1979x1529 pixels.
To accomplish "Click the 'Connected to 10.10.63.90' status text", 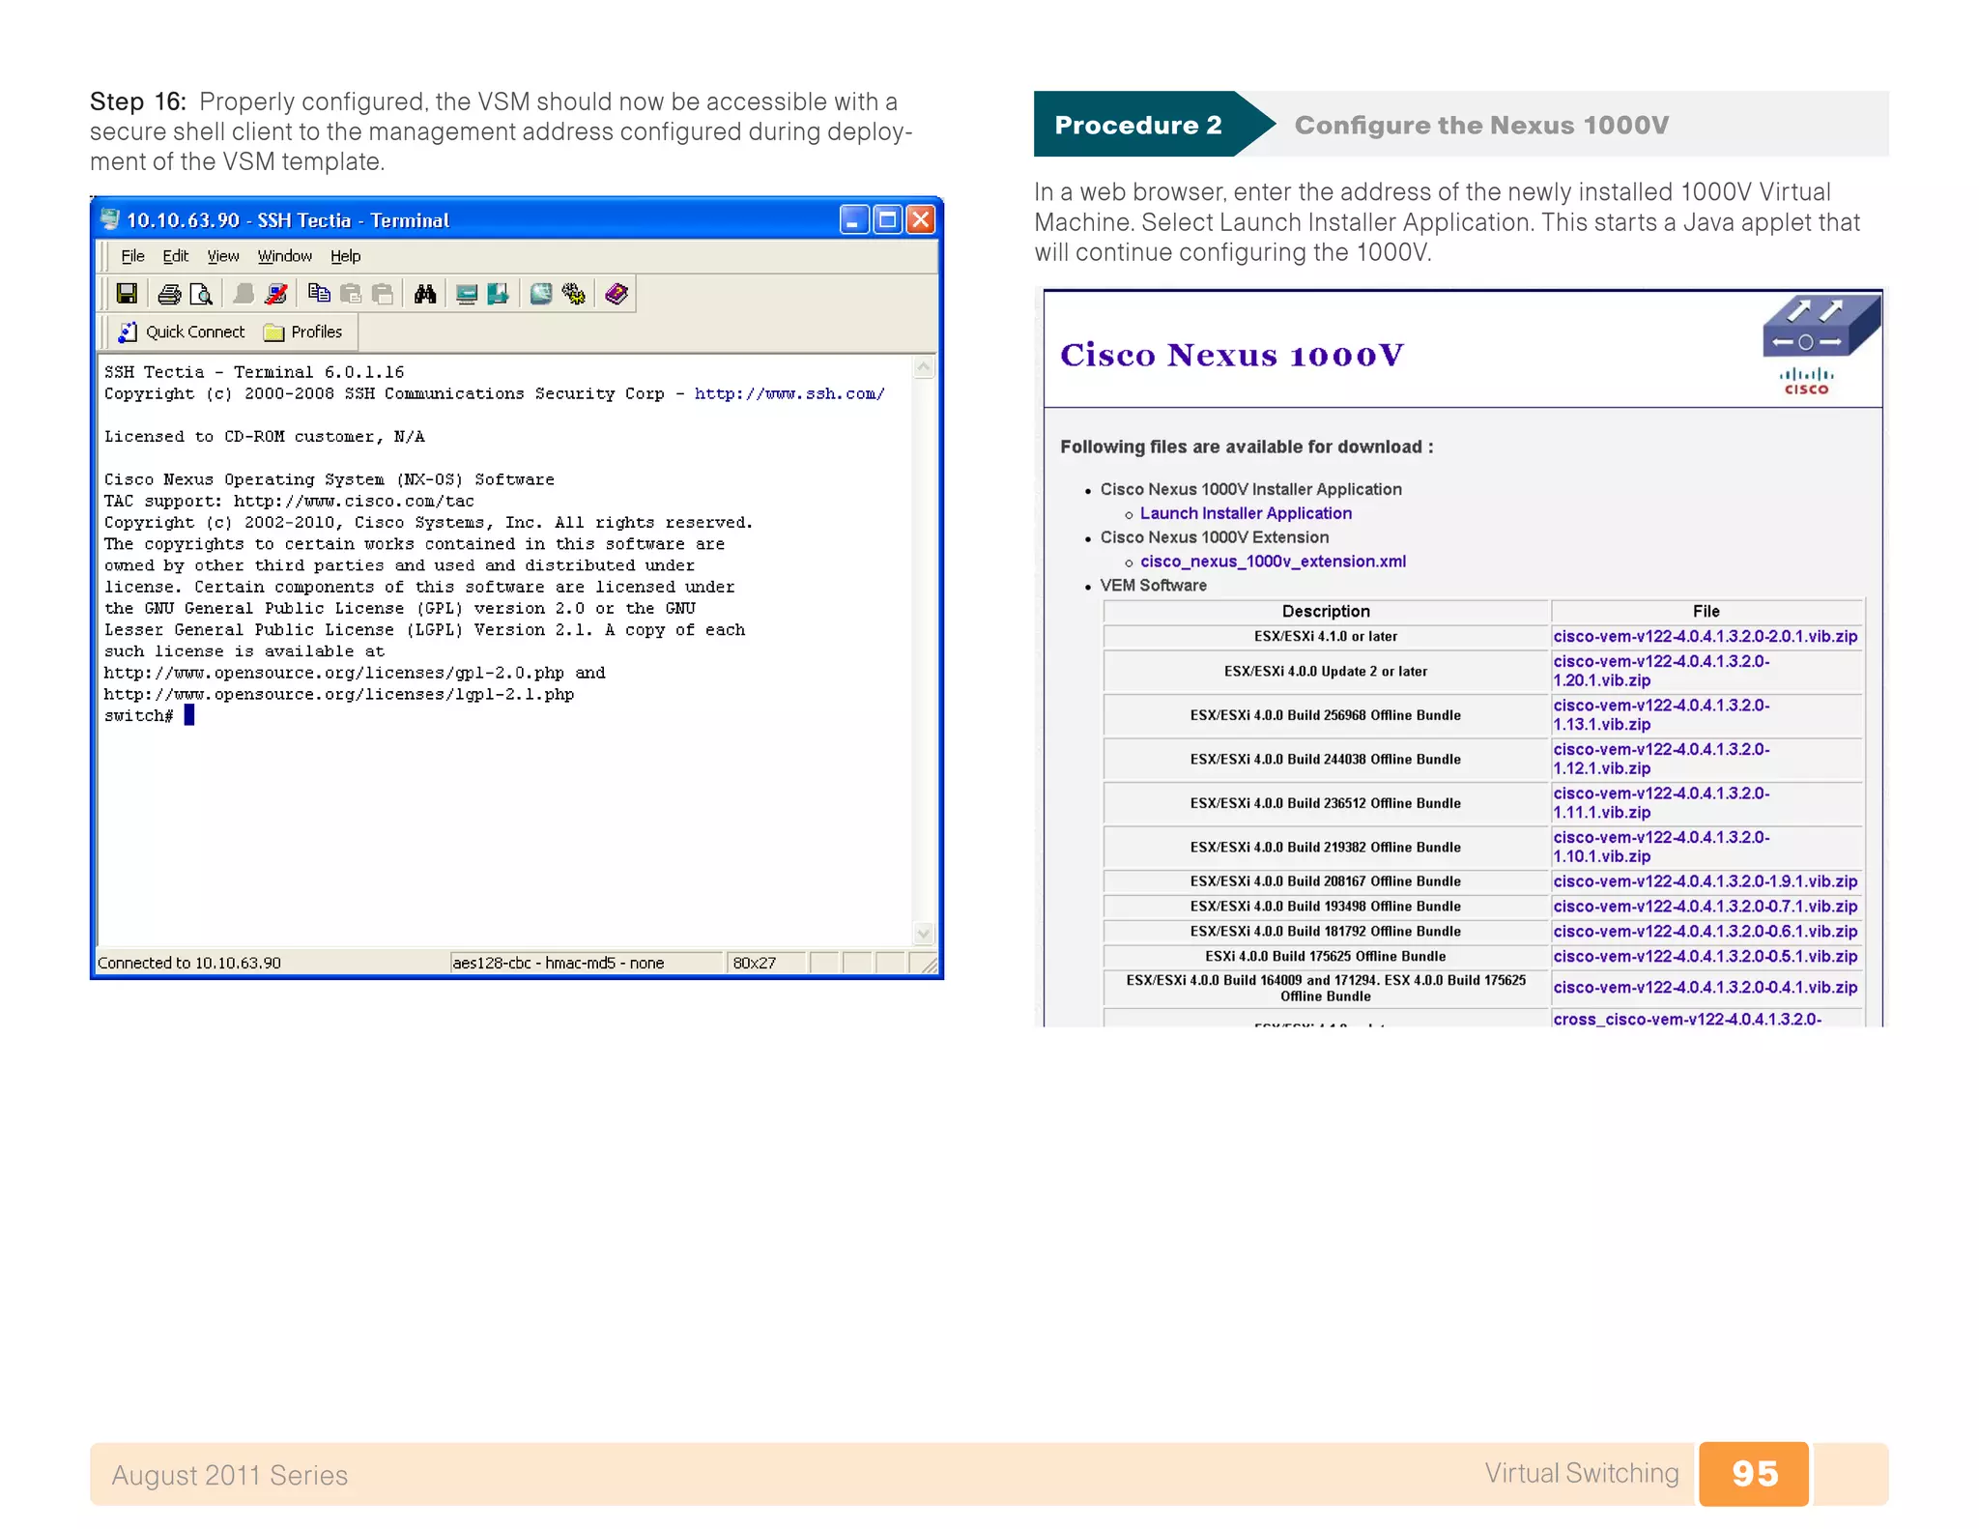I will (189, 963).
